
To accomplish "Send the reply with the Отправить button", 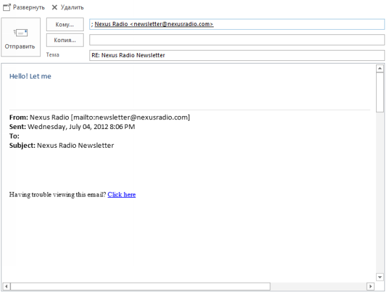I will coord(20,38).
